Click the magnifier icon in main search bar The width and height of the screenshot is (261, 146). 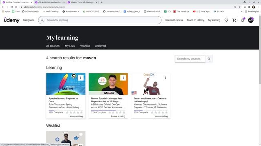click(x=42, y=20)
